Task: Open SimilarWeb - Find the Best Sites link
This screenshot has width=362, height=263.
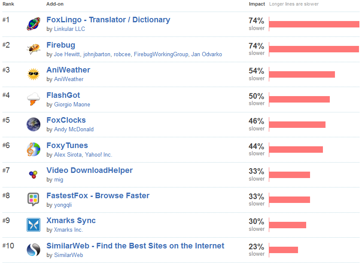Action: click(x=135, y=246)
